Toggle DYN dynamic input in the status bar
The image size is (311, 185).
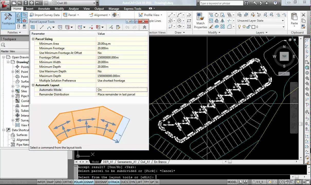pyautogui.click(x=132, y=182)
